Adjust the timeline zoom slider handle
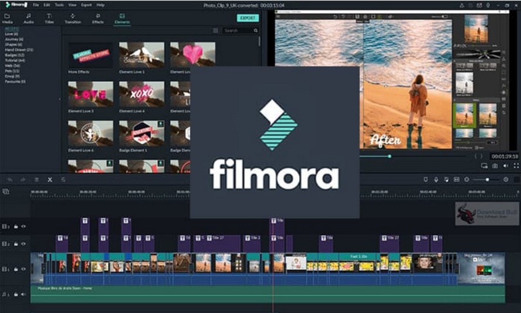This screenshot has height=313, width=521. tap(487, 179)
